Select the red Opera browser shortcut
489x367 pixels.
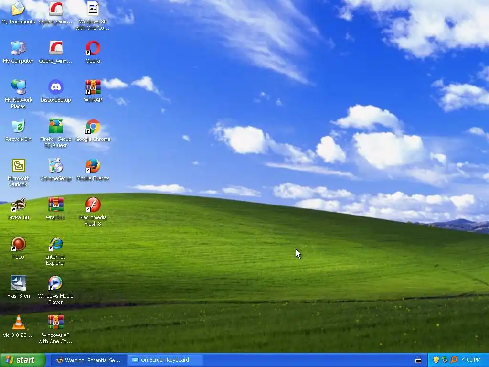tap(93, 48)
